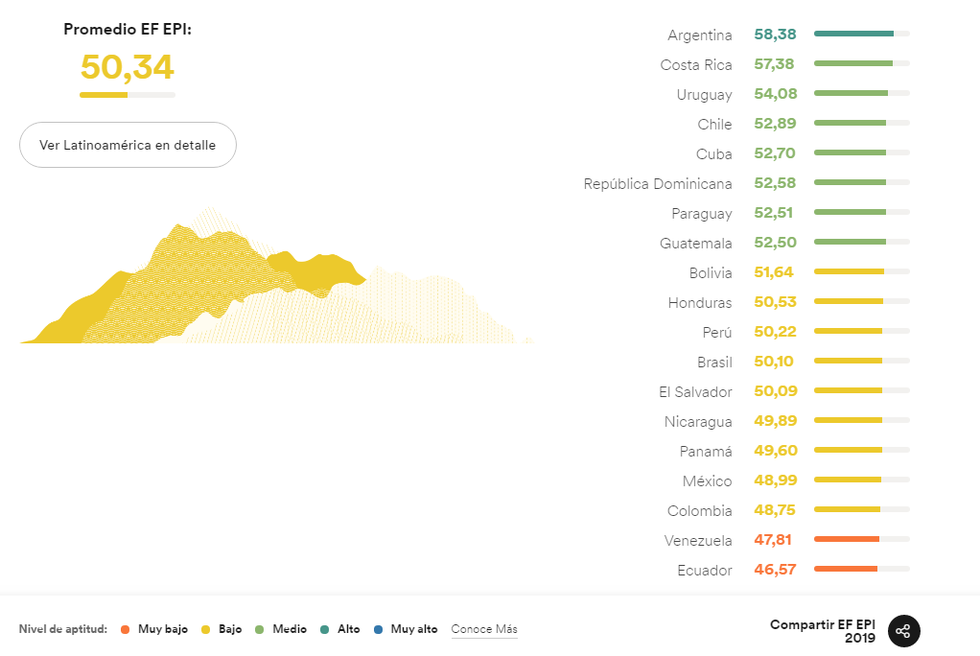Select Brasil country name
The image size is (980, 656).
[x=714, y=362]
